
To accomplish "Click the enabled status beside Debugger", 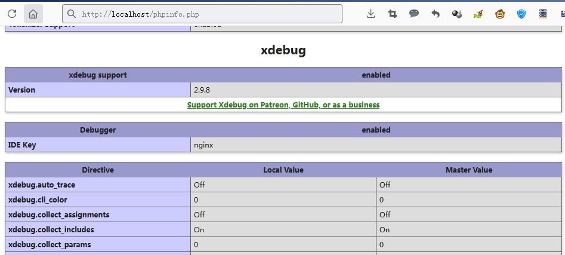I will point(376,130).
